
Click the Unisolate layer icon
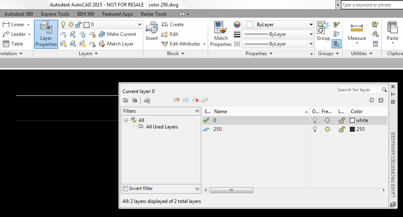[x=73, y=44]
